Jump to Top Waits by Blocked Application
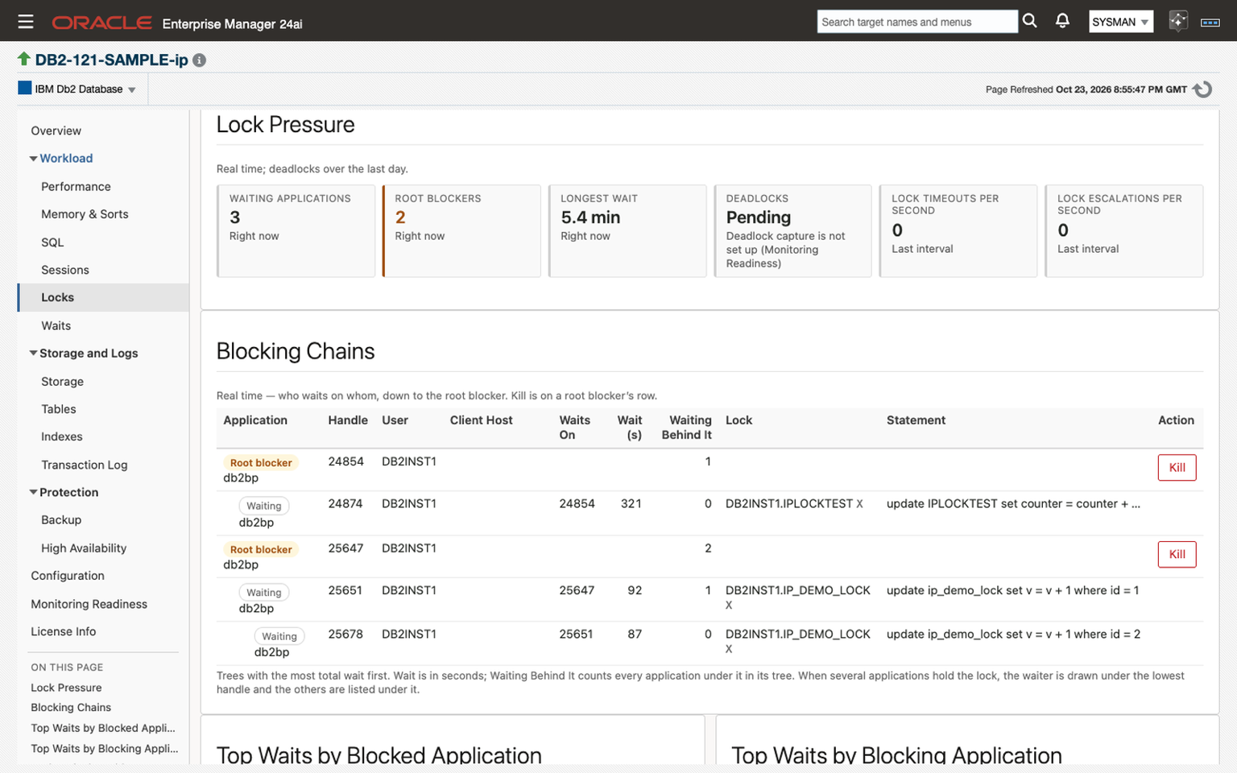1237x773 pixels. click(x=103, y=728)
